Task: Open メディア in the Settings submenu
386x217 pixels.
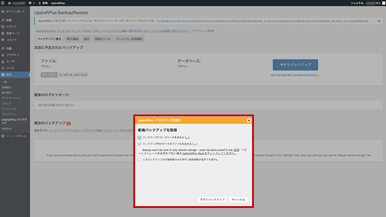Action: (x=7, y=104)
